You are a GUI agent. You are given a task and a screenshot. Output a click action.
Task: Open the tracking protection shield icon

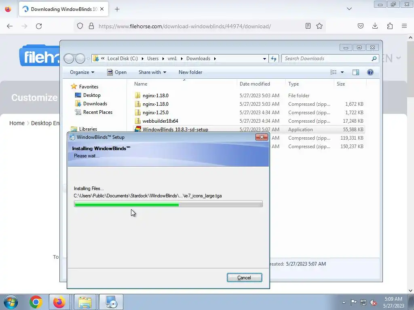tap(80, 26)
